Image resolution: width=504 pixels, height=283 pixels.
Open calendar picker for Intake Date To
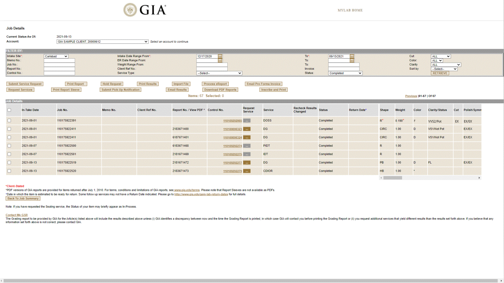tap(352, 56)
